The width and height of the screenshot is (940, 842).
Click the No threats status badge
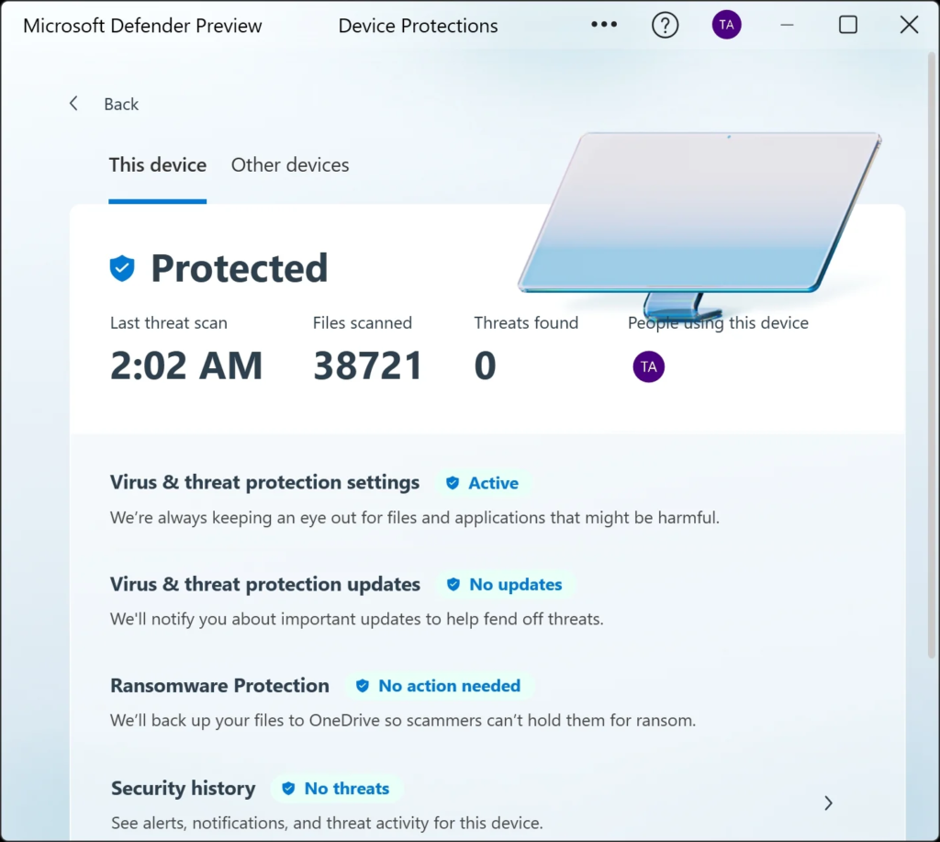(x=336, y=788)
